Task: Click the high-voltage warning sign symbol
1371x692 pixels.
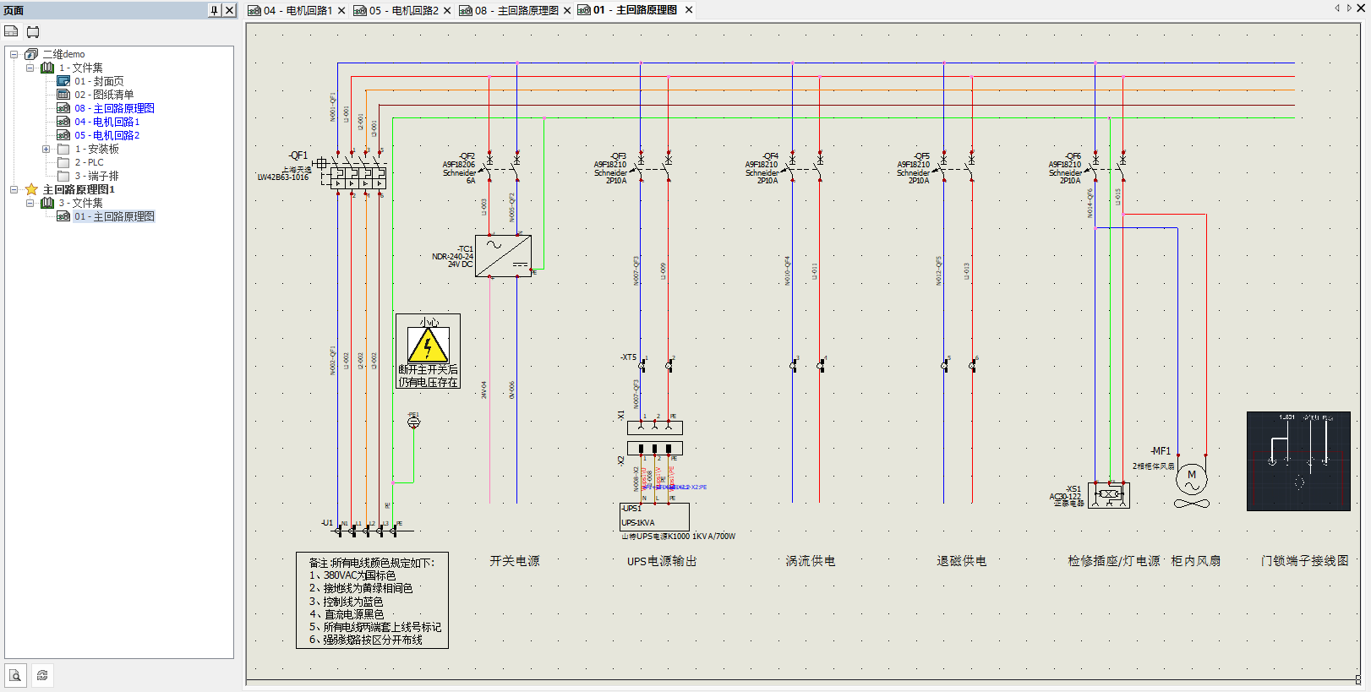Action: pos(428,351)
